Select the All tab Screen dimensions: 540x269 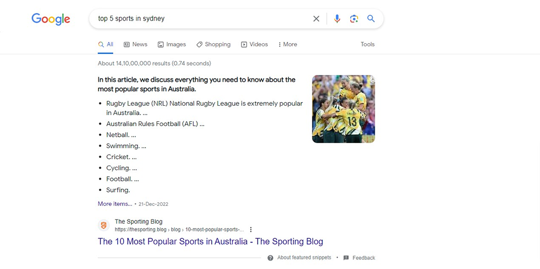tap(105, 44)
